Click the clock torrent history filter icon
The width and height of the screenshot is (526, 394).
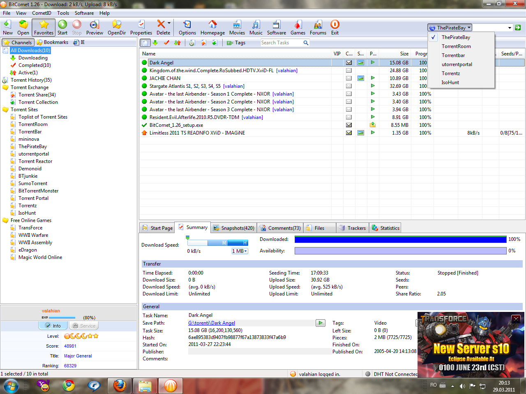tap(192, 43)
